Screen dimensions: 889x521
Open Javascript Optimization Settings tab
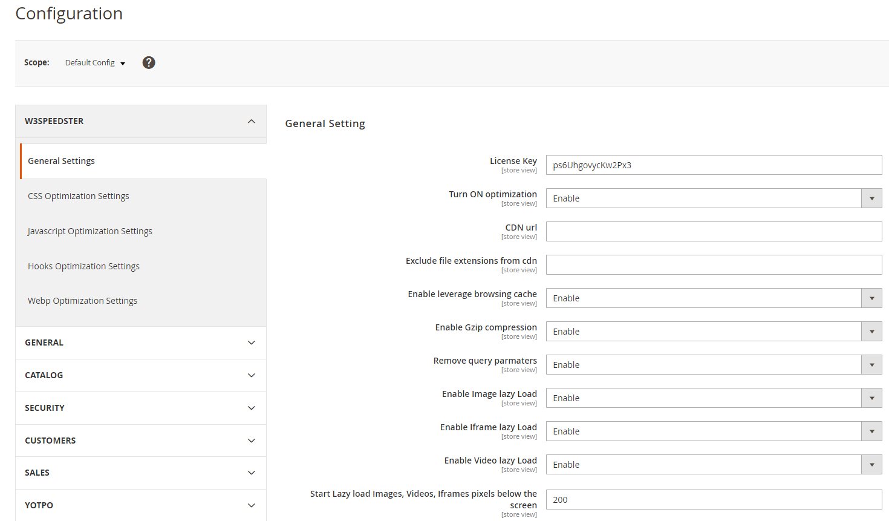click(90, 231)
